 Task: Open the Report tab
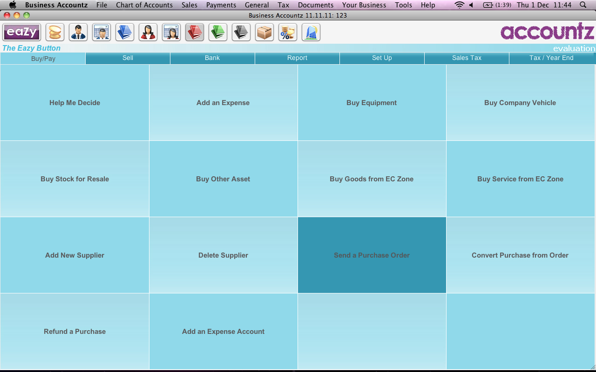(x=297, y=58)
